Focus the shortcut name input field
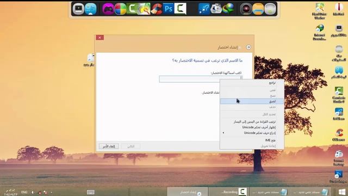Viewport: 348px width, 196px height. coord(201,79)
